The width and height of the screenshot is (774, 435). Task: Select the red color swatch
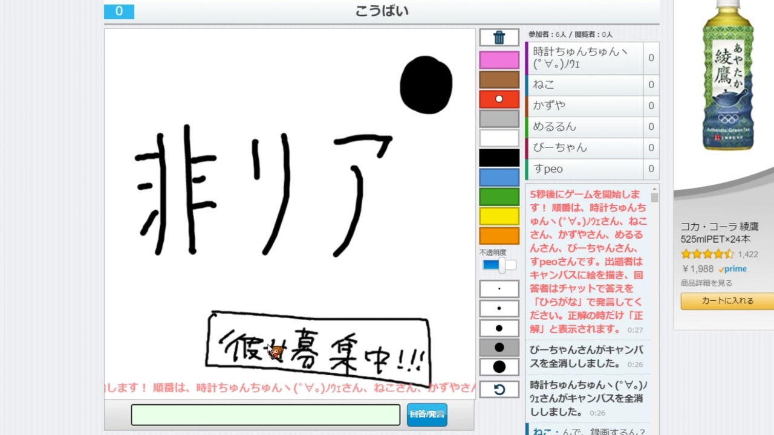(x=499, y=98)
